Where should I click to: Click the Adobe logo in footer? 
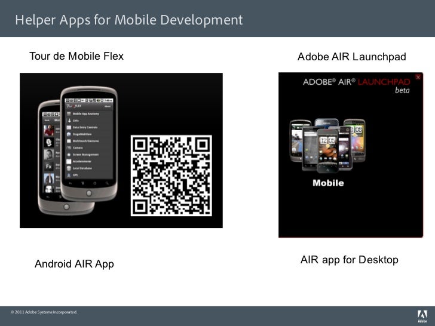coord(422,317)
